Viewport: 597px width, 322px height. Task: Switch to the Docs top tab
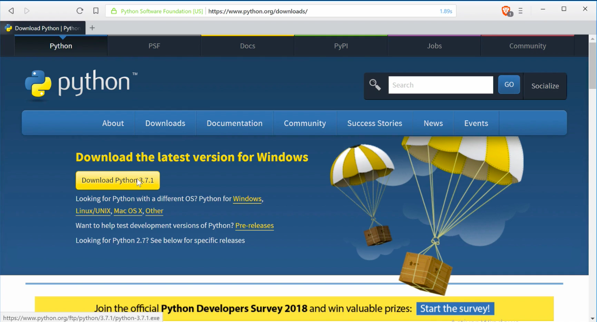(248, 46)
